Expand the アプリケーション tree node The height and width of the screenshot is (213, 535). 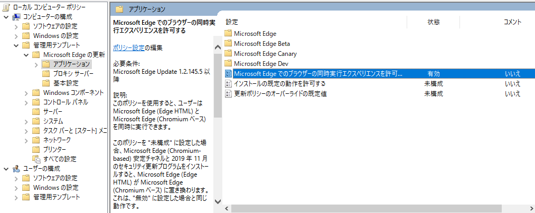pos(36,64)
